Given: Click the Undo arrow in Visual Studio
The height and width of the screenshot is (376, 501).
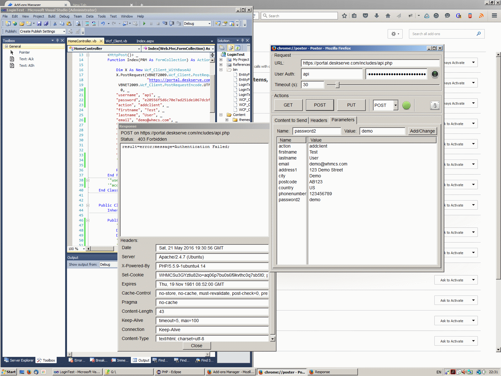Looking at the screenshot, I should click(x=103, y=23).
